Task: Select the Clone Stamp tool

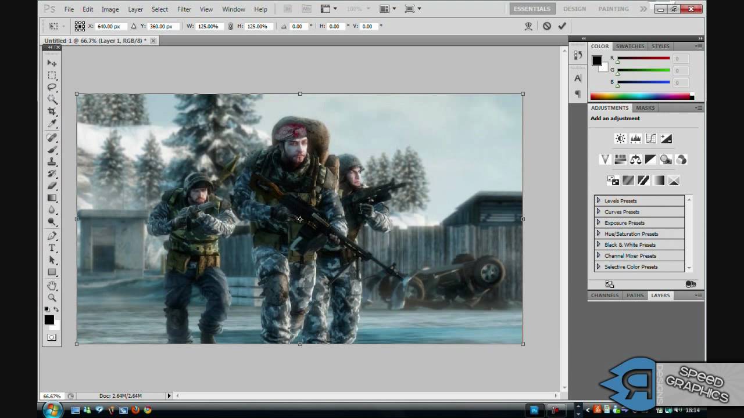Action: 52,162
